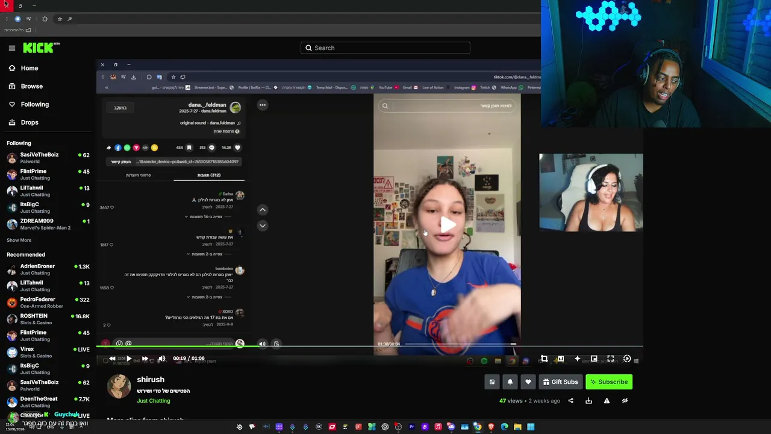
Task: Click the bookmark star in the browser toolbar
Action: tap(60, 19)
